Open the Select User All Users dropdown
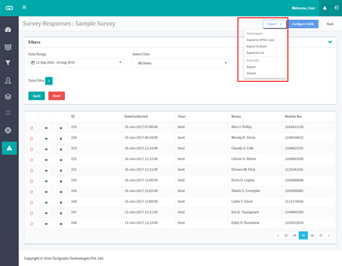This screenshot has width=342, height=266. 180,63
